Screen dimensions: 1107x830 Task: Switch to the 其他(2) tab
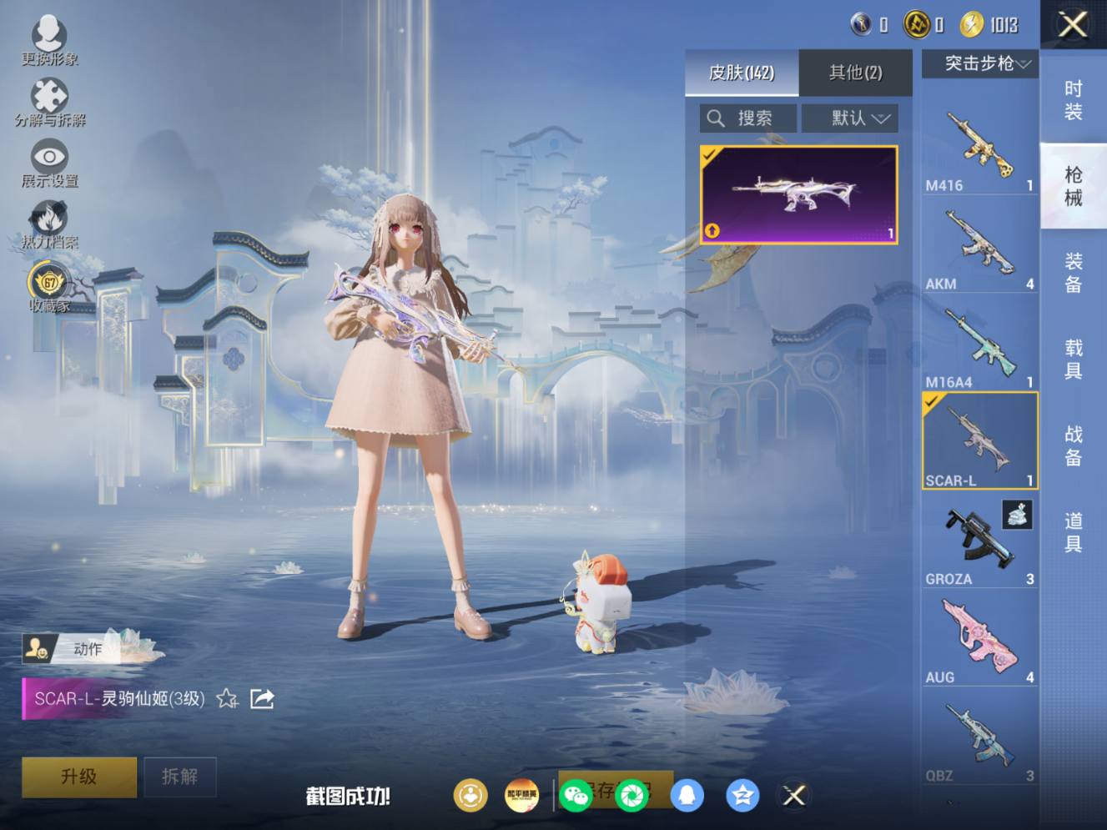tap(855, 73)
